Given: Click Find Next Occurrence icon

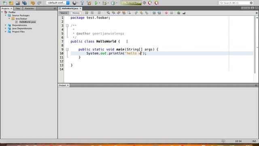Looking at the screenshot, I should coord(119,13).
